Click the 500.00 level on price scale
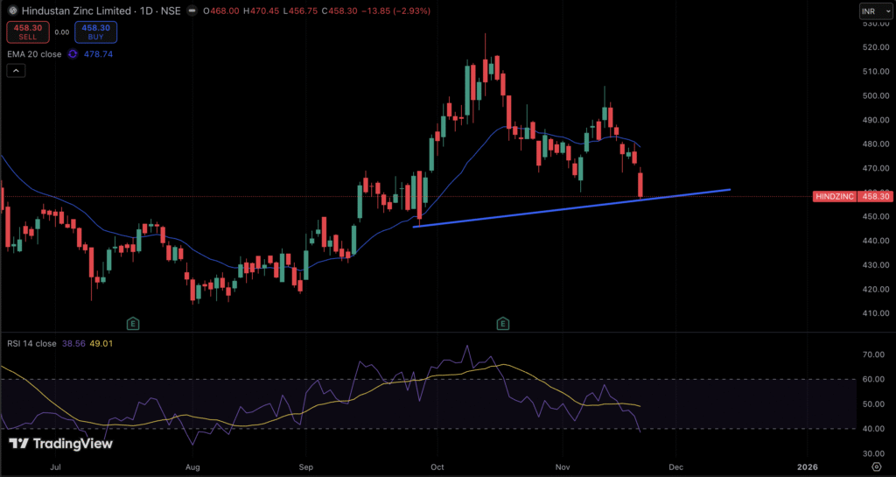 (x=875, y=95)
